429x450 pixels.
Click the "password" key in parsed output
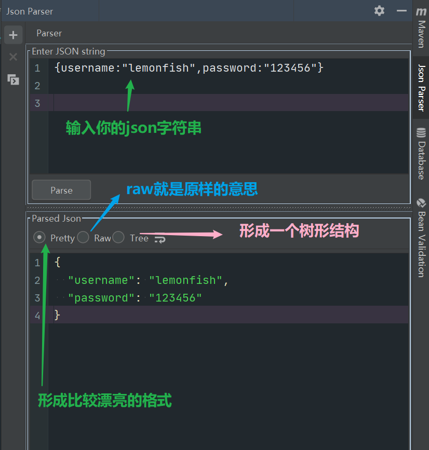(101, 298)
